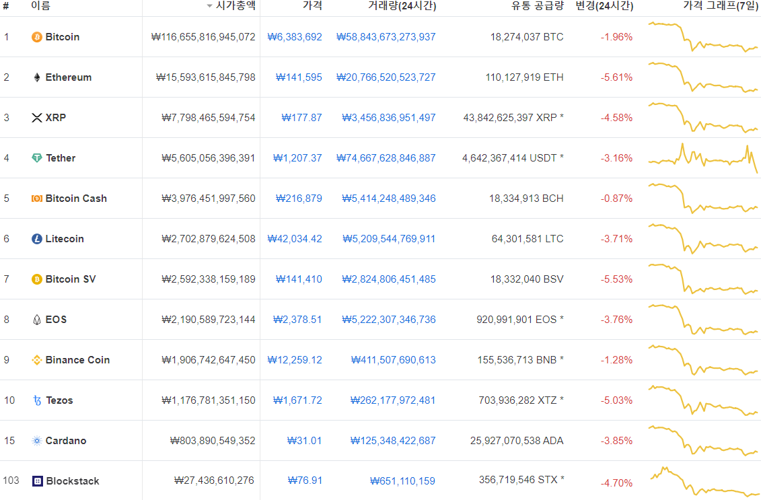The image size is (761, 500).
Task: Open Litecoin 7-day price graph
Action: point(702,239)
